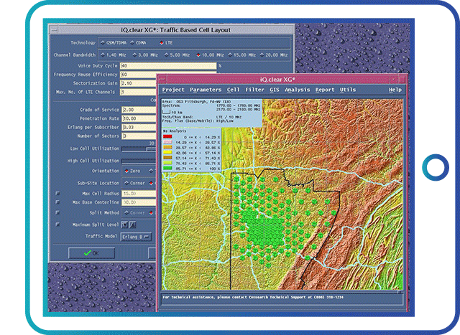The height and width of the screenshot is (335, 460).
Task: Select Zero orientation option
Action: 126,171
